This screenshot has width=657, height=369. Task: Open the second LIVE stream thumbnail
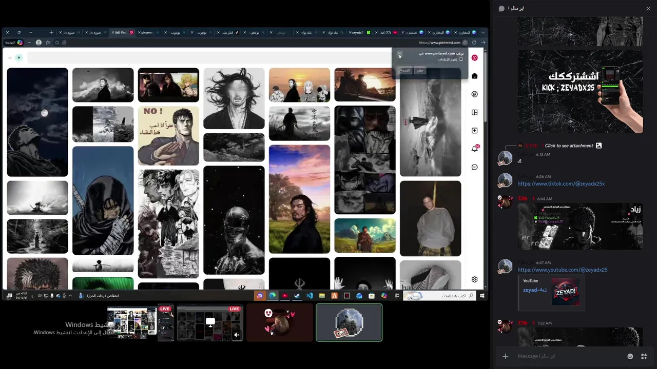click(x=210, y=323)
